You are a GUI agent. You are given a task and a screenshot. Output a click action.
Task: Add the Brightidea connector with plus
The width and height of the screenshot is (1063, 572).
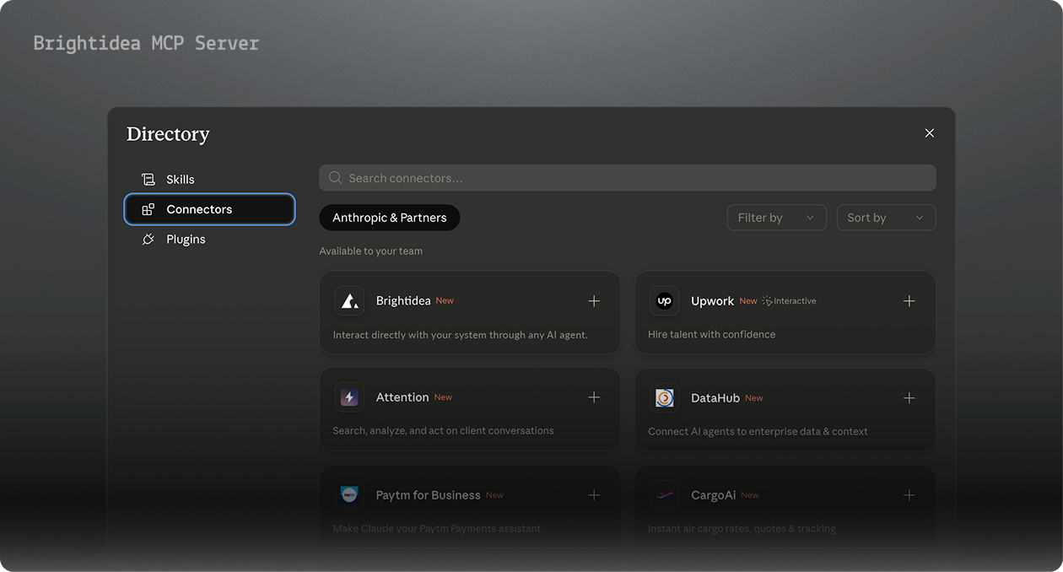coord(594,301)
